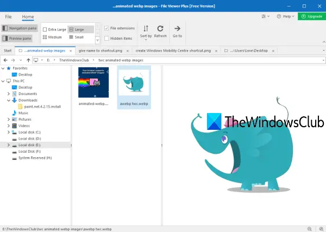The width and height of the screenshot is (326, 232).
Task: Select Large view size
Action: click(x=80, y=29)
